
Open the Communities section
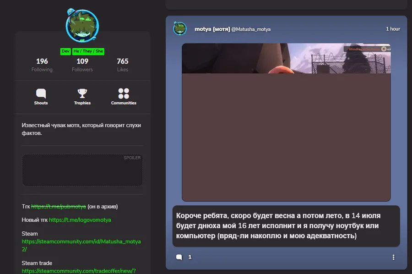124,97
